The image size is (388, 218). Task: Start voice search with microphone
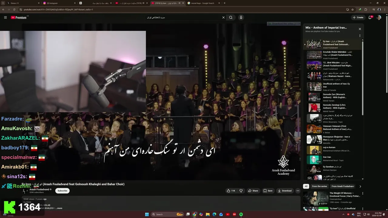coord(241,18)
